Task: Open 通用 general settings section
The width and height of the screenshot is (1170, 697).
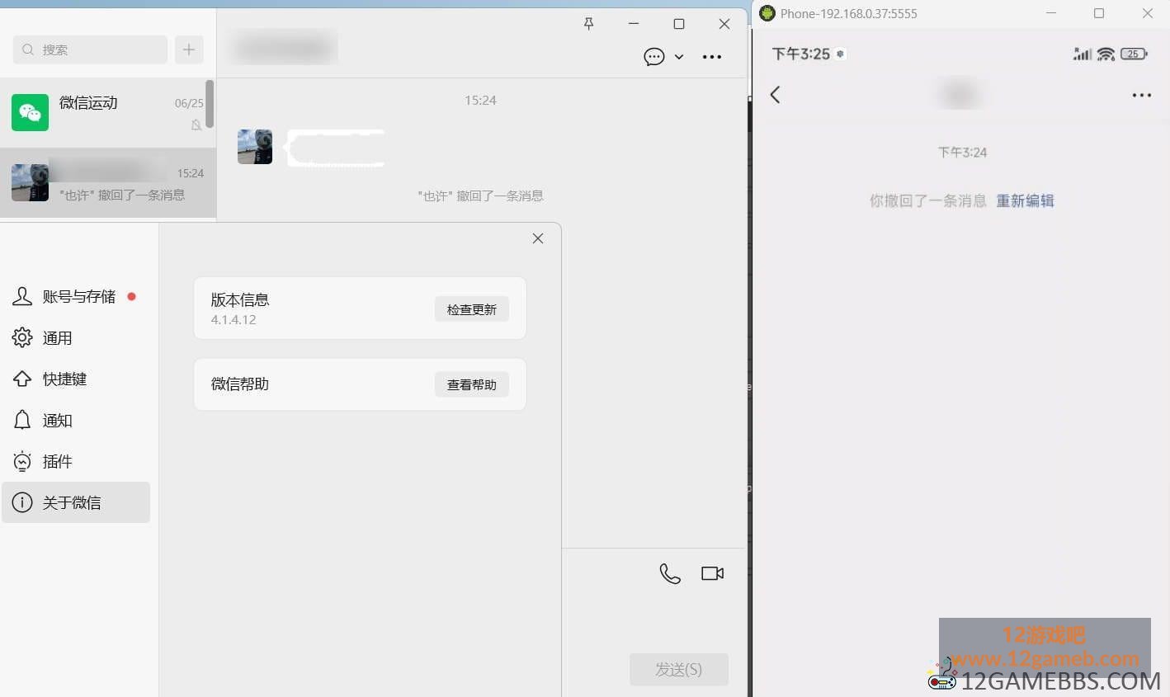Action: 75,338
